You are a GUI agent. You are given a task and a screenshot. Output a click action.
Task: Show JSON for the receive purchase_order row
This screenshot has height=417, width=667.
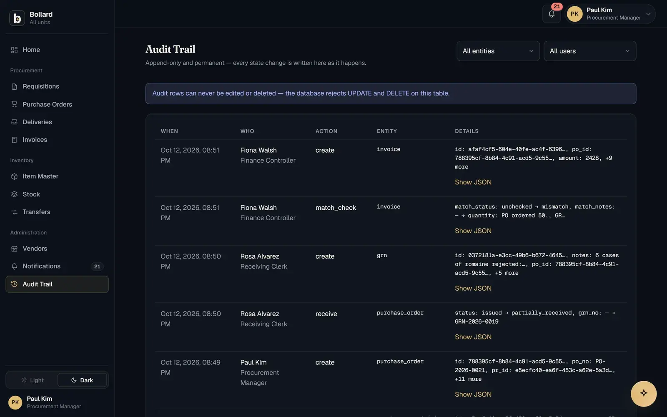coord(473,337)
